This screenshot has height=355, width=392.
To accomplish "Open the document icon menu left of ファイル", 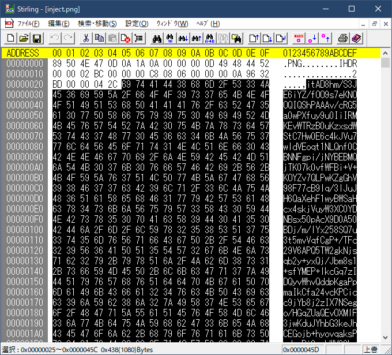I will (9, 24).
